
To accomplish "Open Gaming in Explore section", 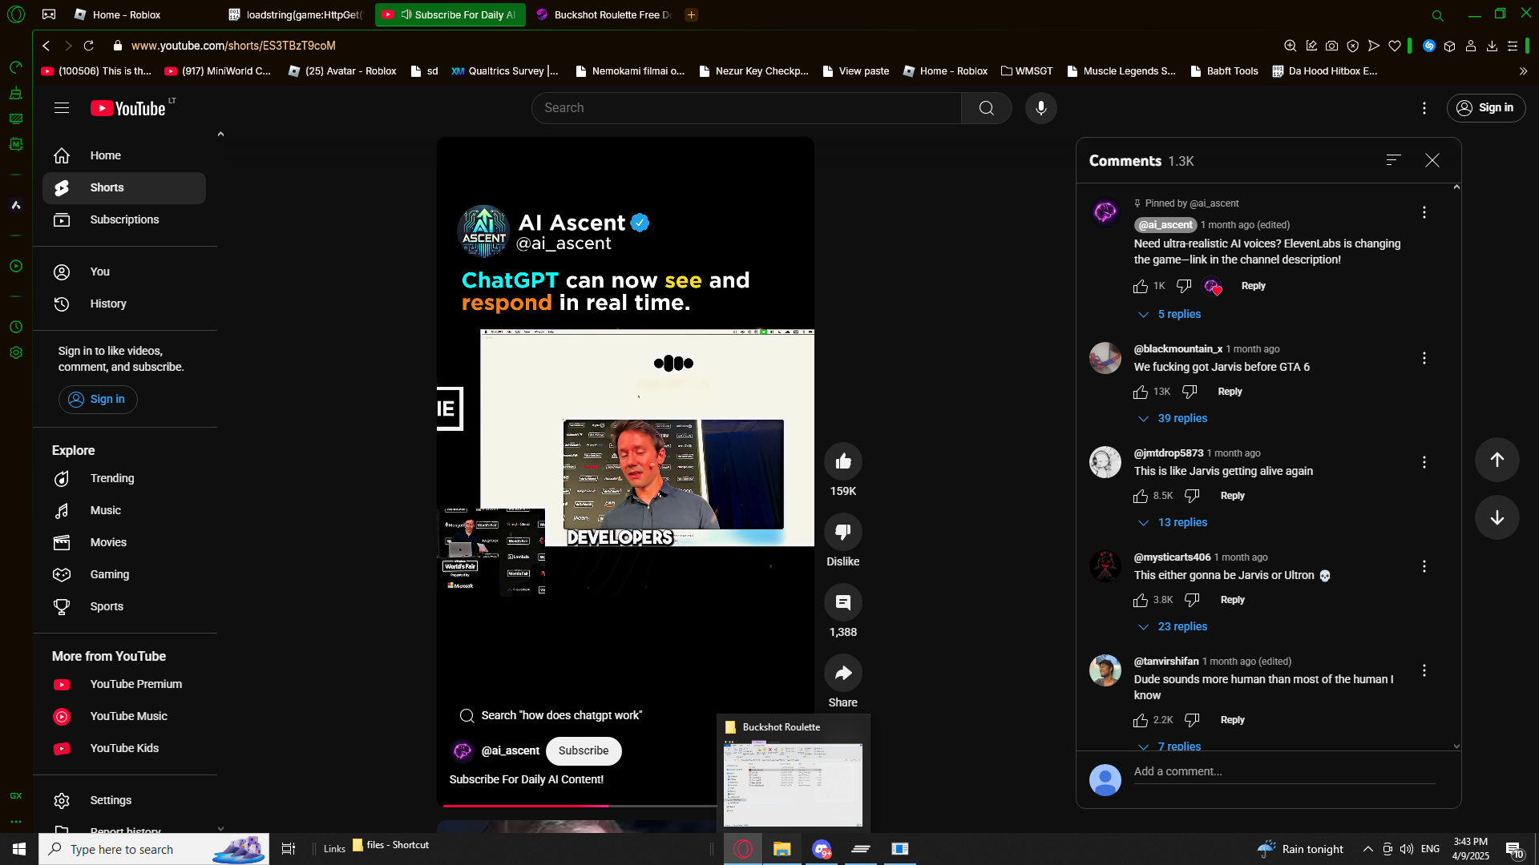I will [x=124, y=574].
